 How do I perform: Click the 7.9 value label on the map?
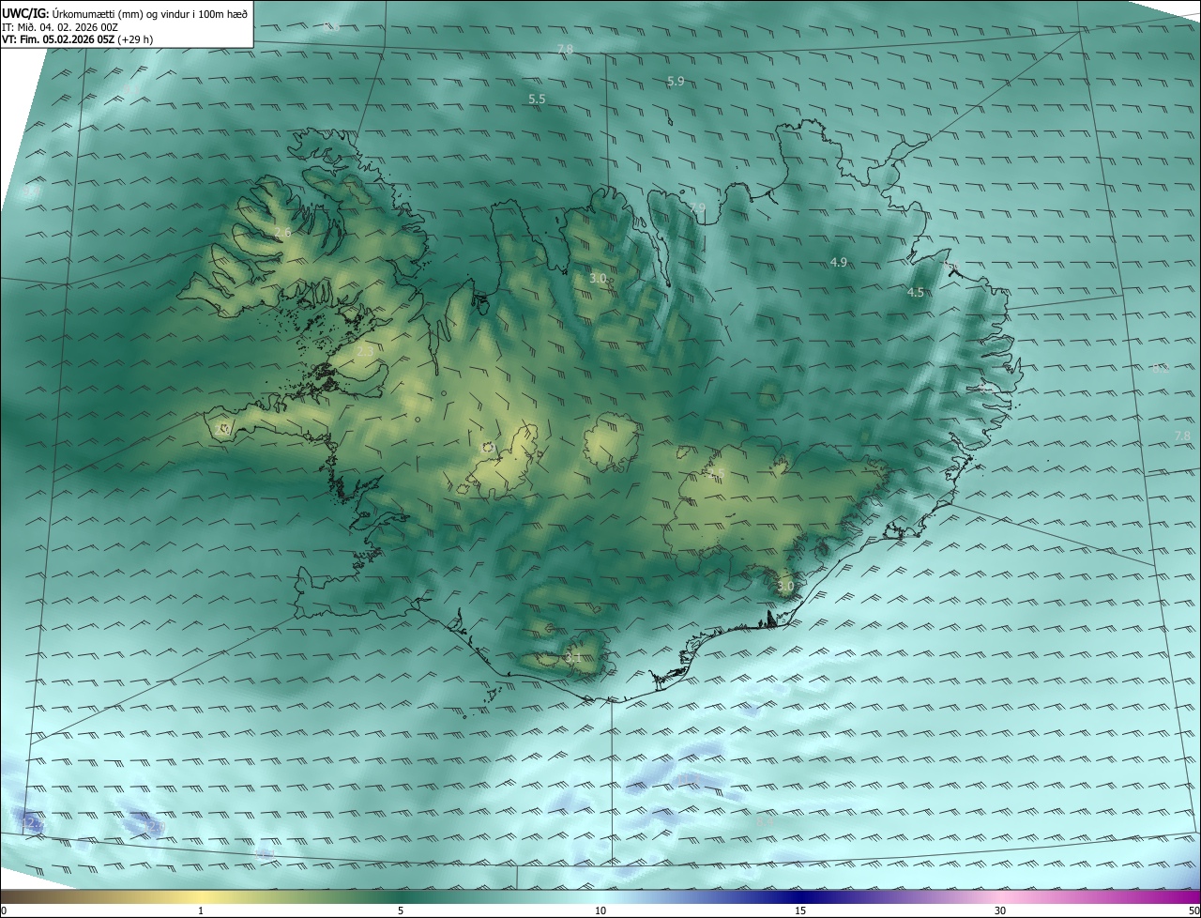point(696,207)
